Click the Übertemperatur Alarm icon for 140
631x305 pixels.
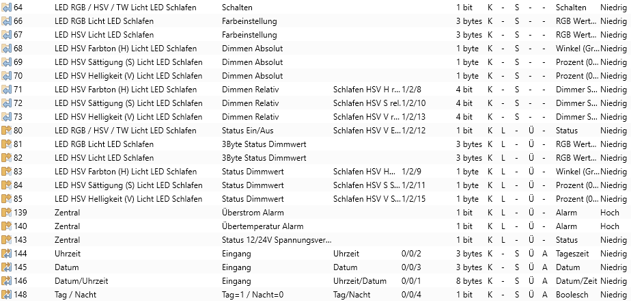point(6,226)
